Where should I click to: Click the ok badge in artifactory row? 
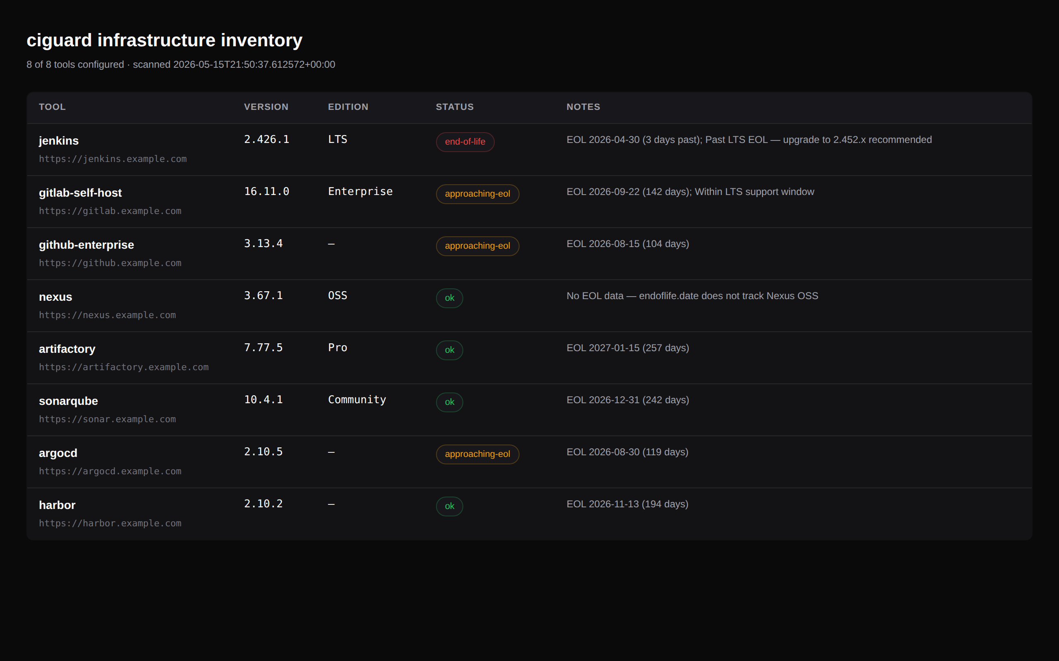tap(449, 350)
